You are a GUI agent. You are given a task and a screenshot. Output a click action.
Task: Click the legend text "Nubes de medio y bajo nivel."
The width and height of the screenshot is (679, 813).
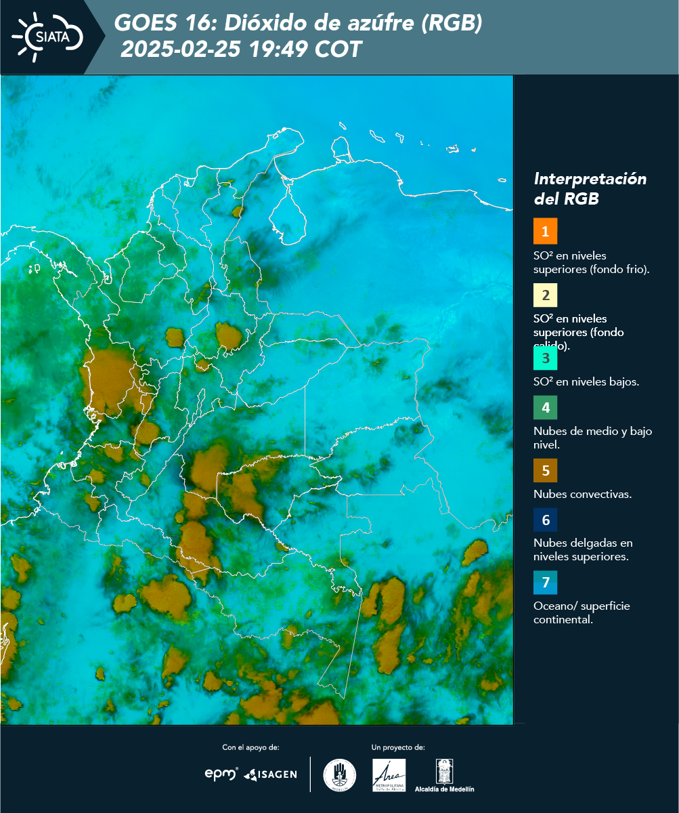click(593, 438)
